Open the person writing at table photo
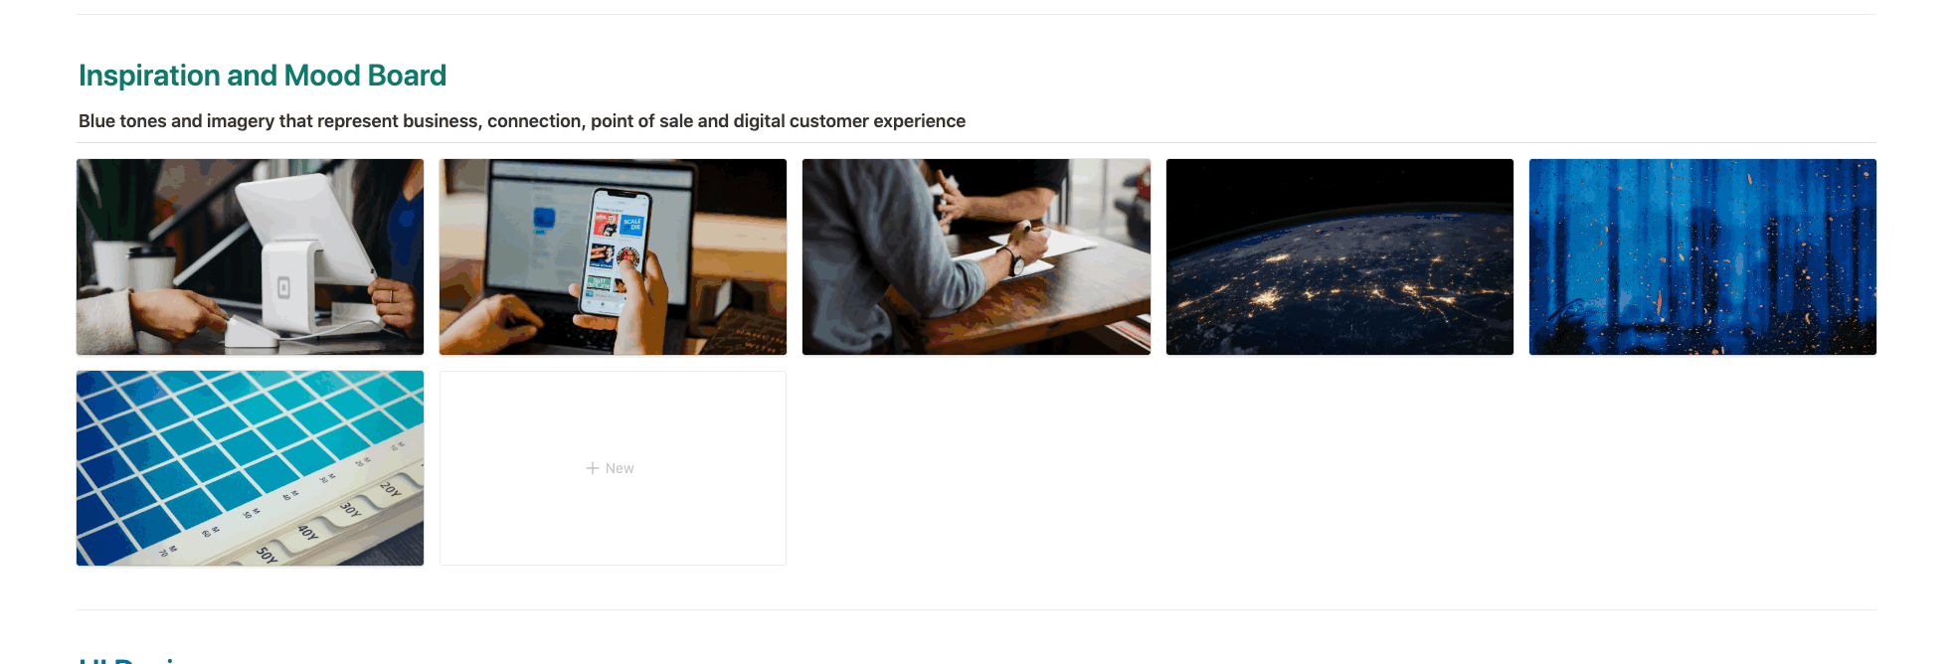Viewport: 1959px width, 664px height. (x=977, y=256)
